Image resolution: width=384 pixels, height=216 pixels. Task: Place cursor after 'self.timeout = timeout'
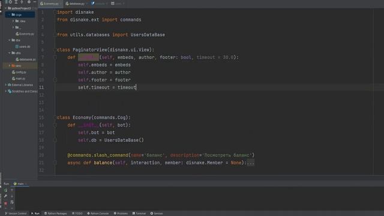click(136, 88)
